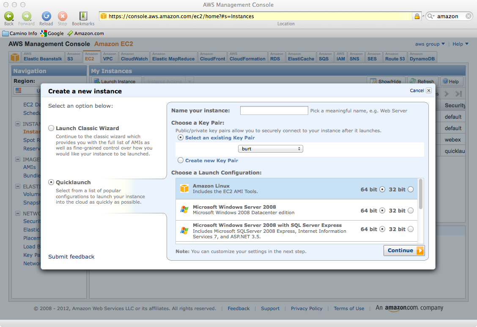Open the Privacy Policy link

tap(306, 308)
